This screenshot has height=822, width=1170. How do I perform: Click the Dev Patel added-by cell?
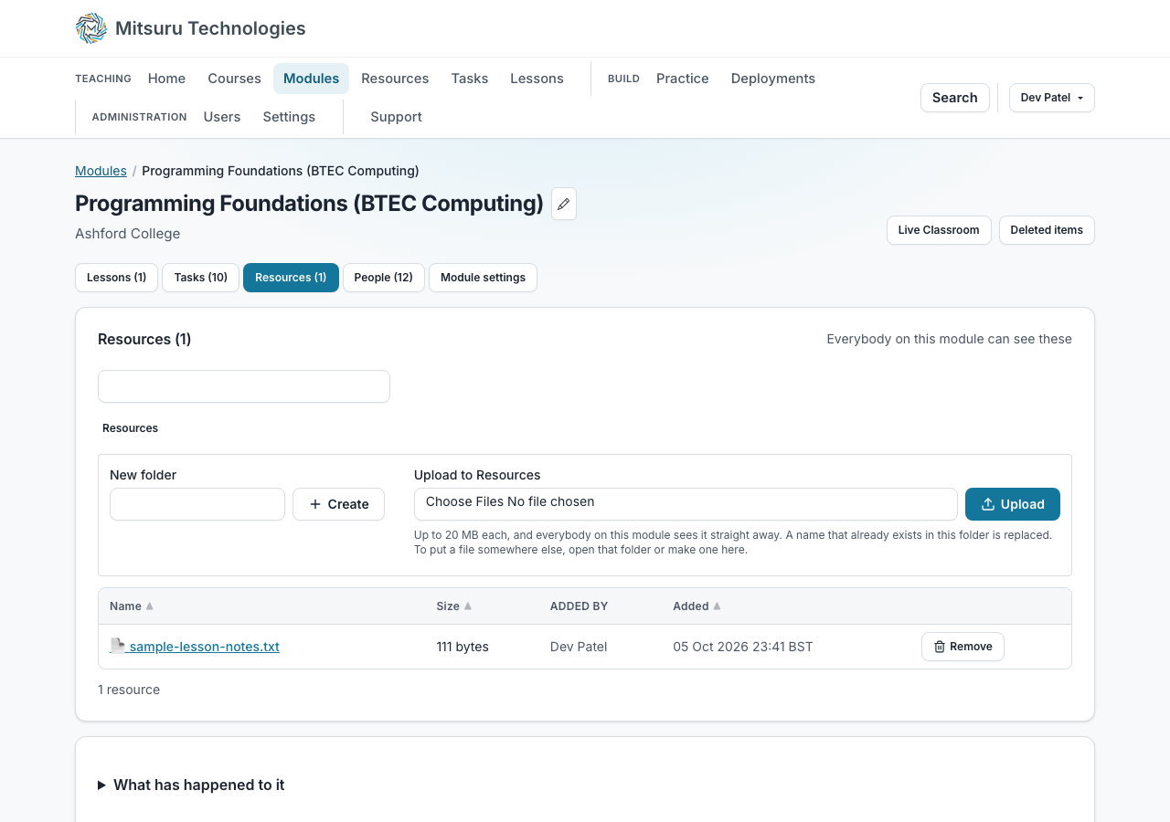coord(579,647)
